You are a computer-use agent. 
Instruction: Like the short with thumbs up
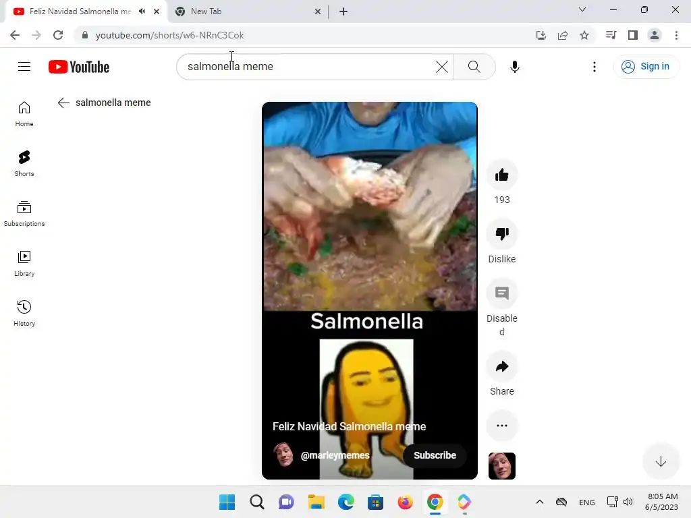coord(501,175)
